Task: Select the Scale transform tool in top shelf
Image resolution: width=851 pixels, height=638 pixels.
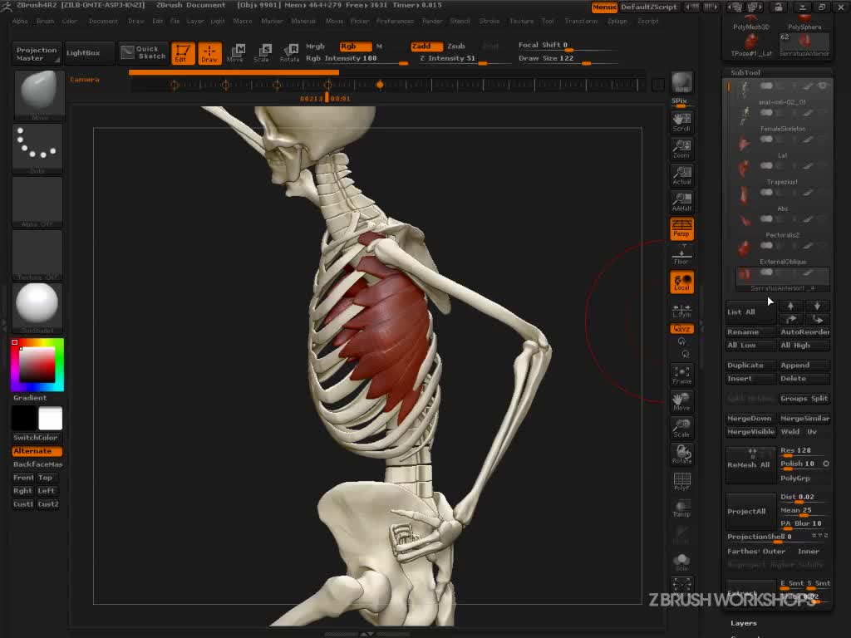Action: [x=262, y=53]
